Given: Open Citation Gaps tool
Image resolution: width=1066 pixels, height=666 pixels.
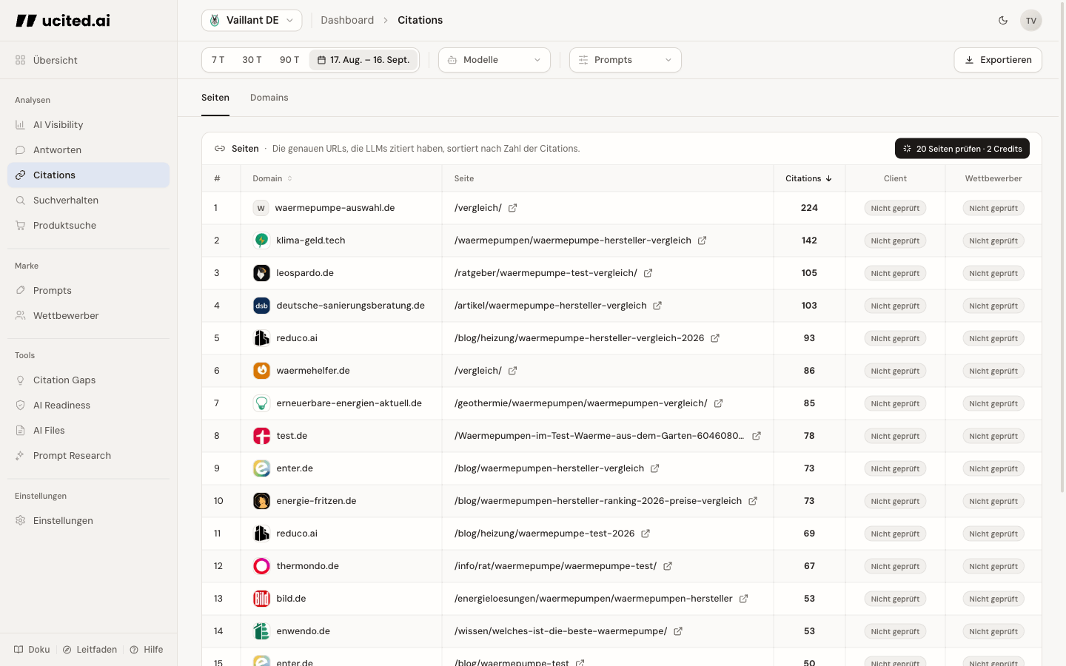Looking at the screenshot, I should 88,380.
